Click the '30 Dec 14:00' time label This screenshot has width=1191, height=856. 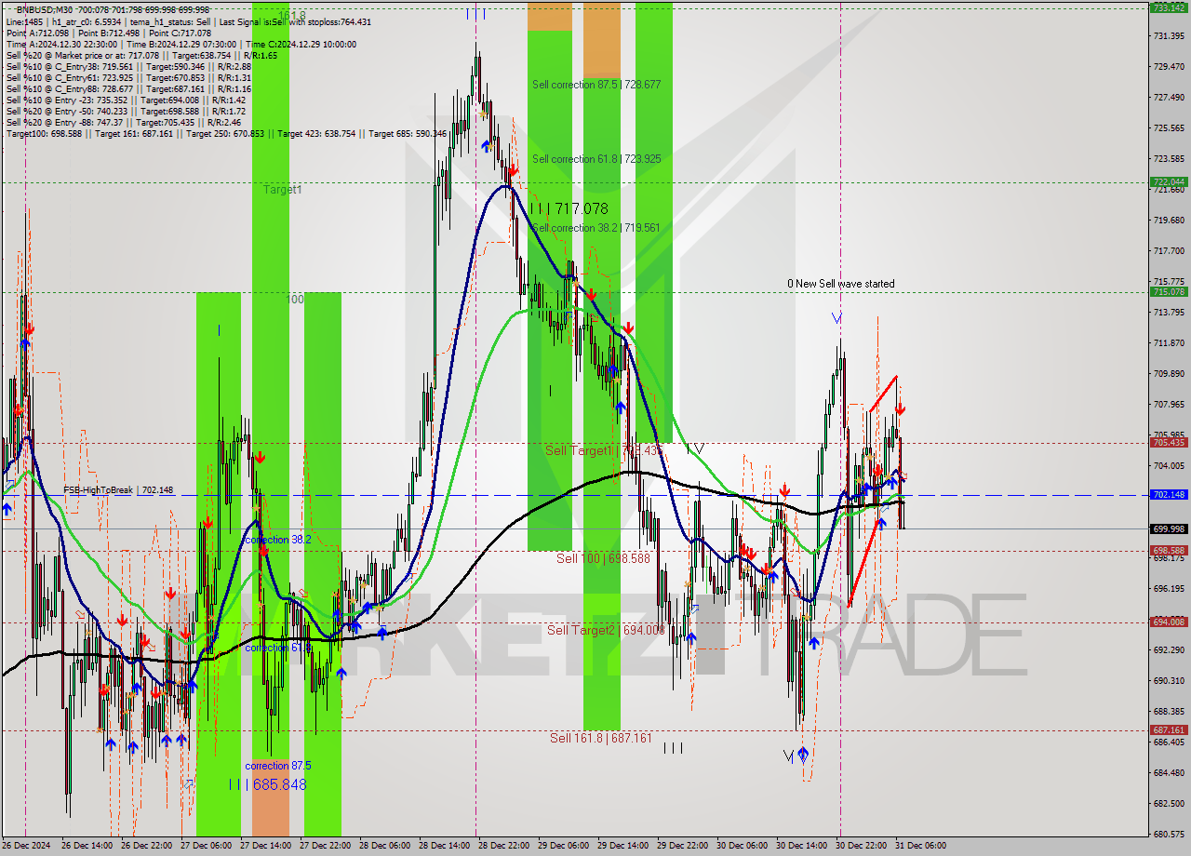tap(802, 846)
